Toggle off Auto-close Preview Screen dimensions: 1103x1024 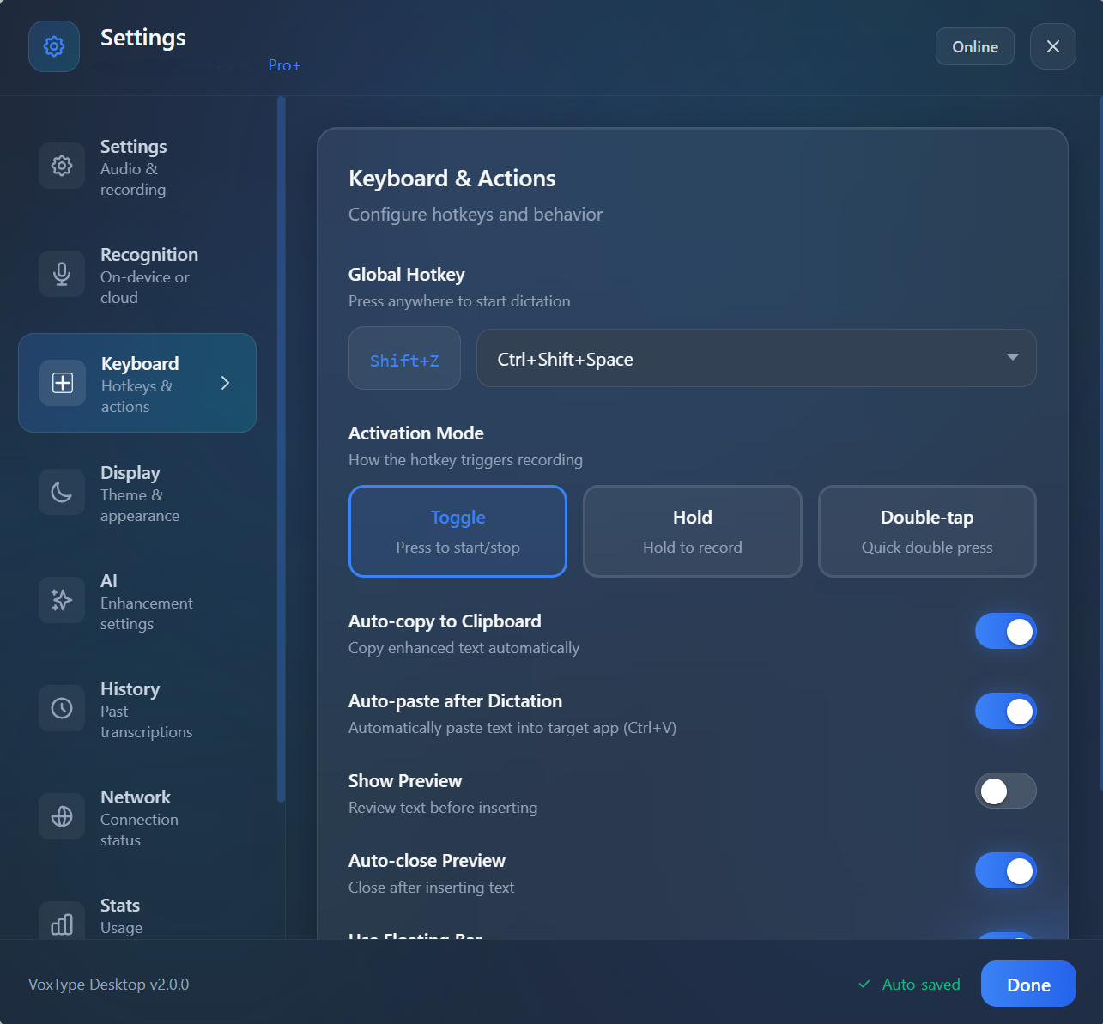(1005, 870)
